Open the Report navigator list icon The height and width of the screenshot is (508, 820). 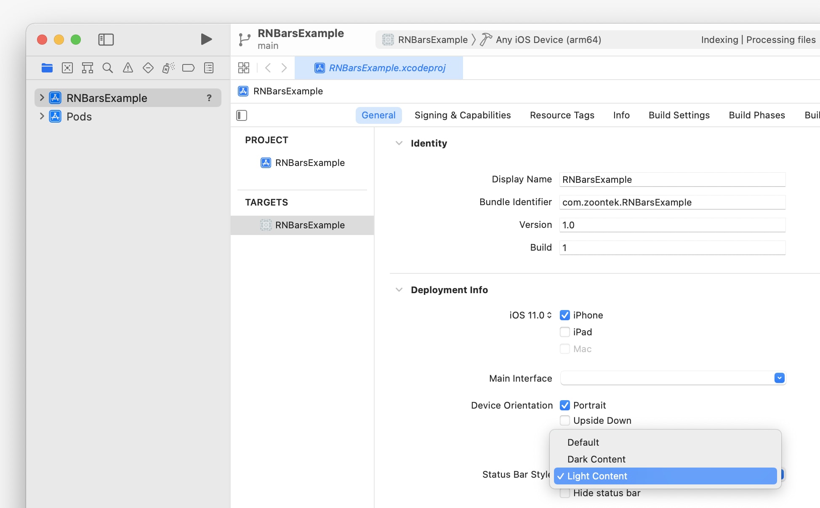(208, 67)
